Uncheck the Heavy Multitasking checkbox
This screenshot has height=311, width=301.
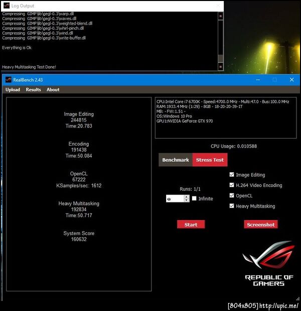pos(232,206)
